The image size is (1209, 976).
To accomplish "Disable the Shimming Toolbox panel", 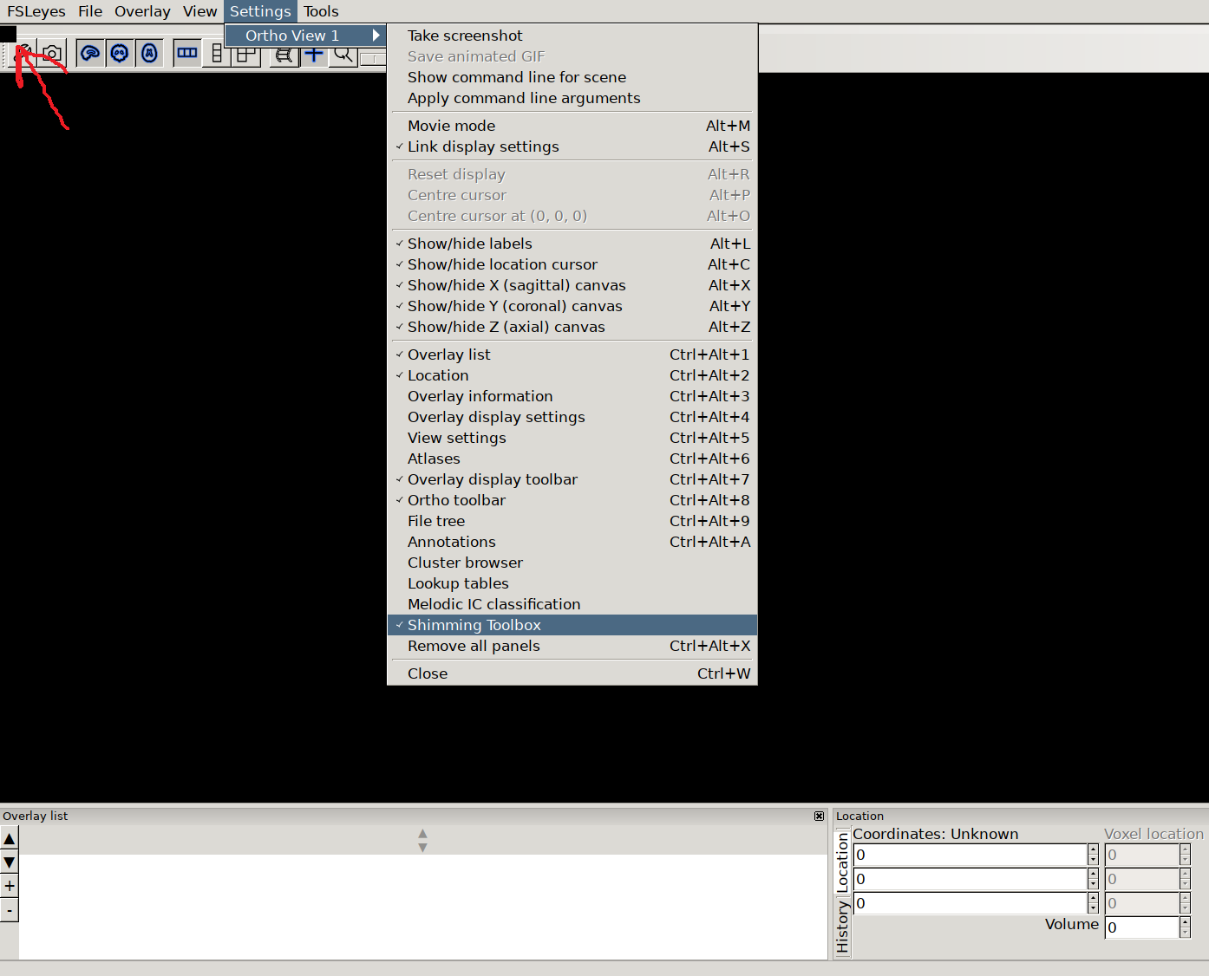I will (474, 624).
